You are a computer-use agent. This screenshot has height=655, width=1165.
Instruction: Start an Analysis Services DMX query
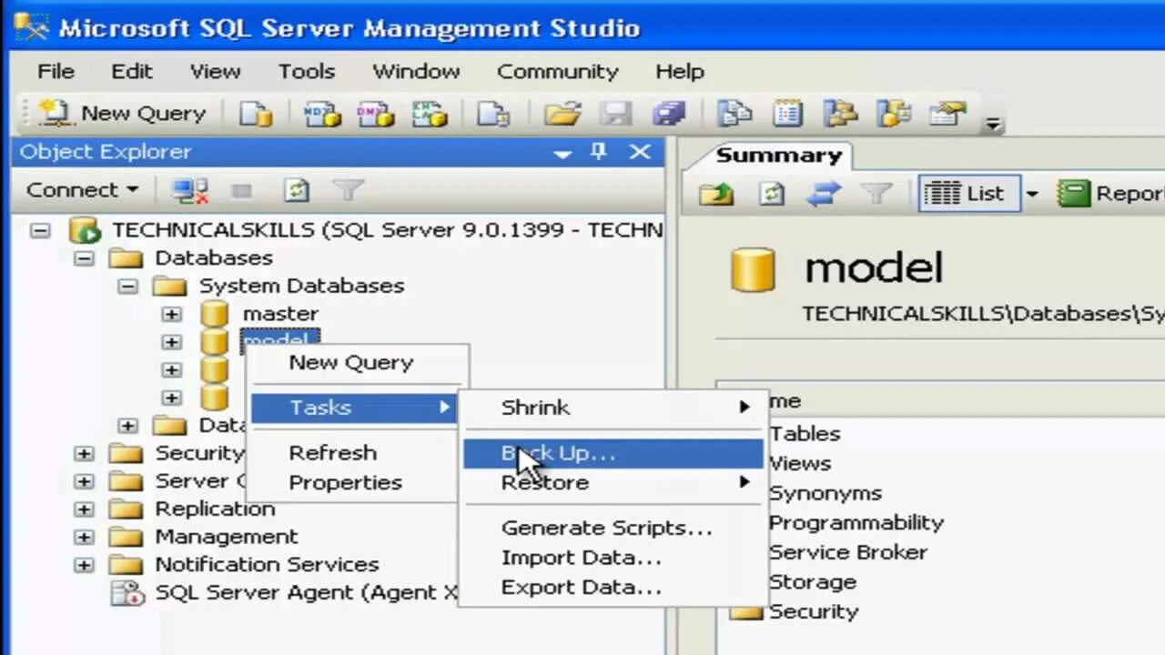tap(375, 114)
